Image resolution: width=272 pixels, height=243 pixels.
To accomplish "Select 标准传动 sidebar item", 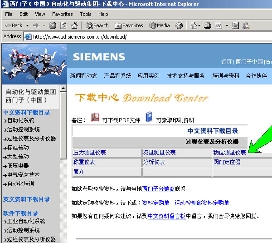I will pyautogui.click(x=18, y=148).
